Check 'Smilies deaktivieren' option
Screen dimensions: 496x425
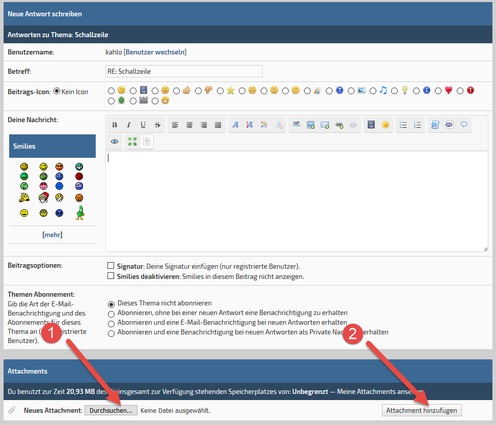[111, 276]
